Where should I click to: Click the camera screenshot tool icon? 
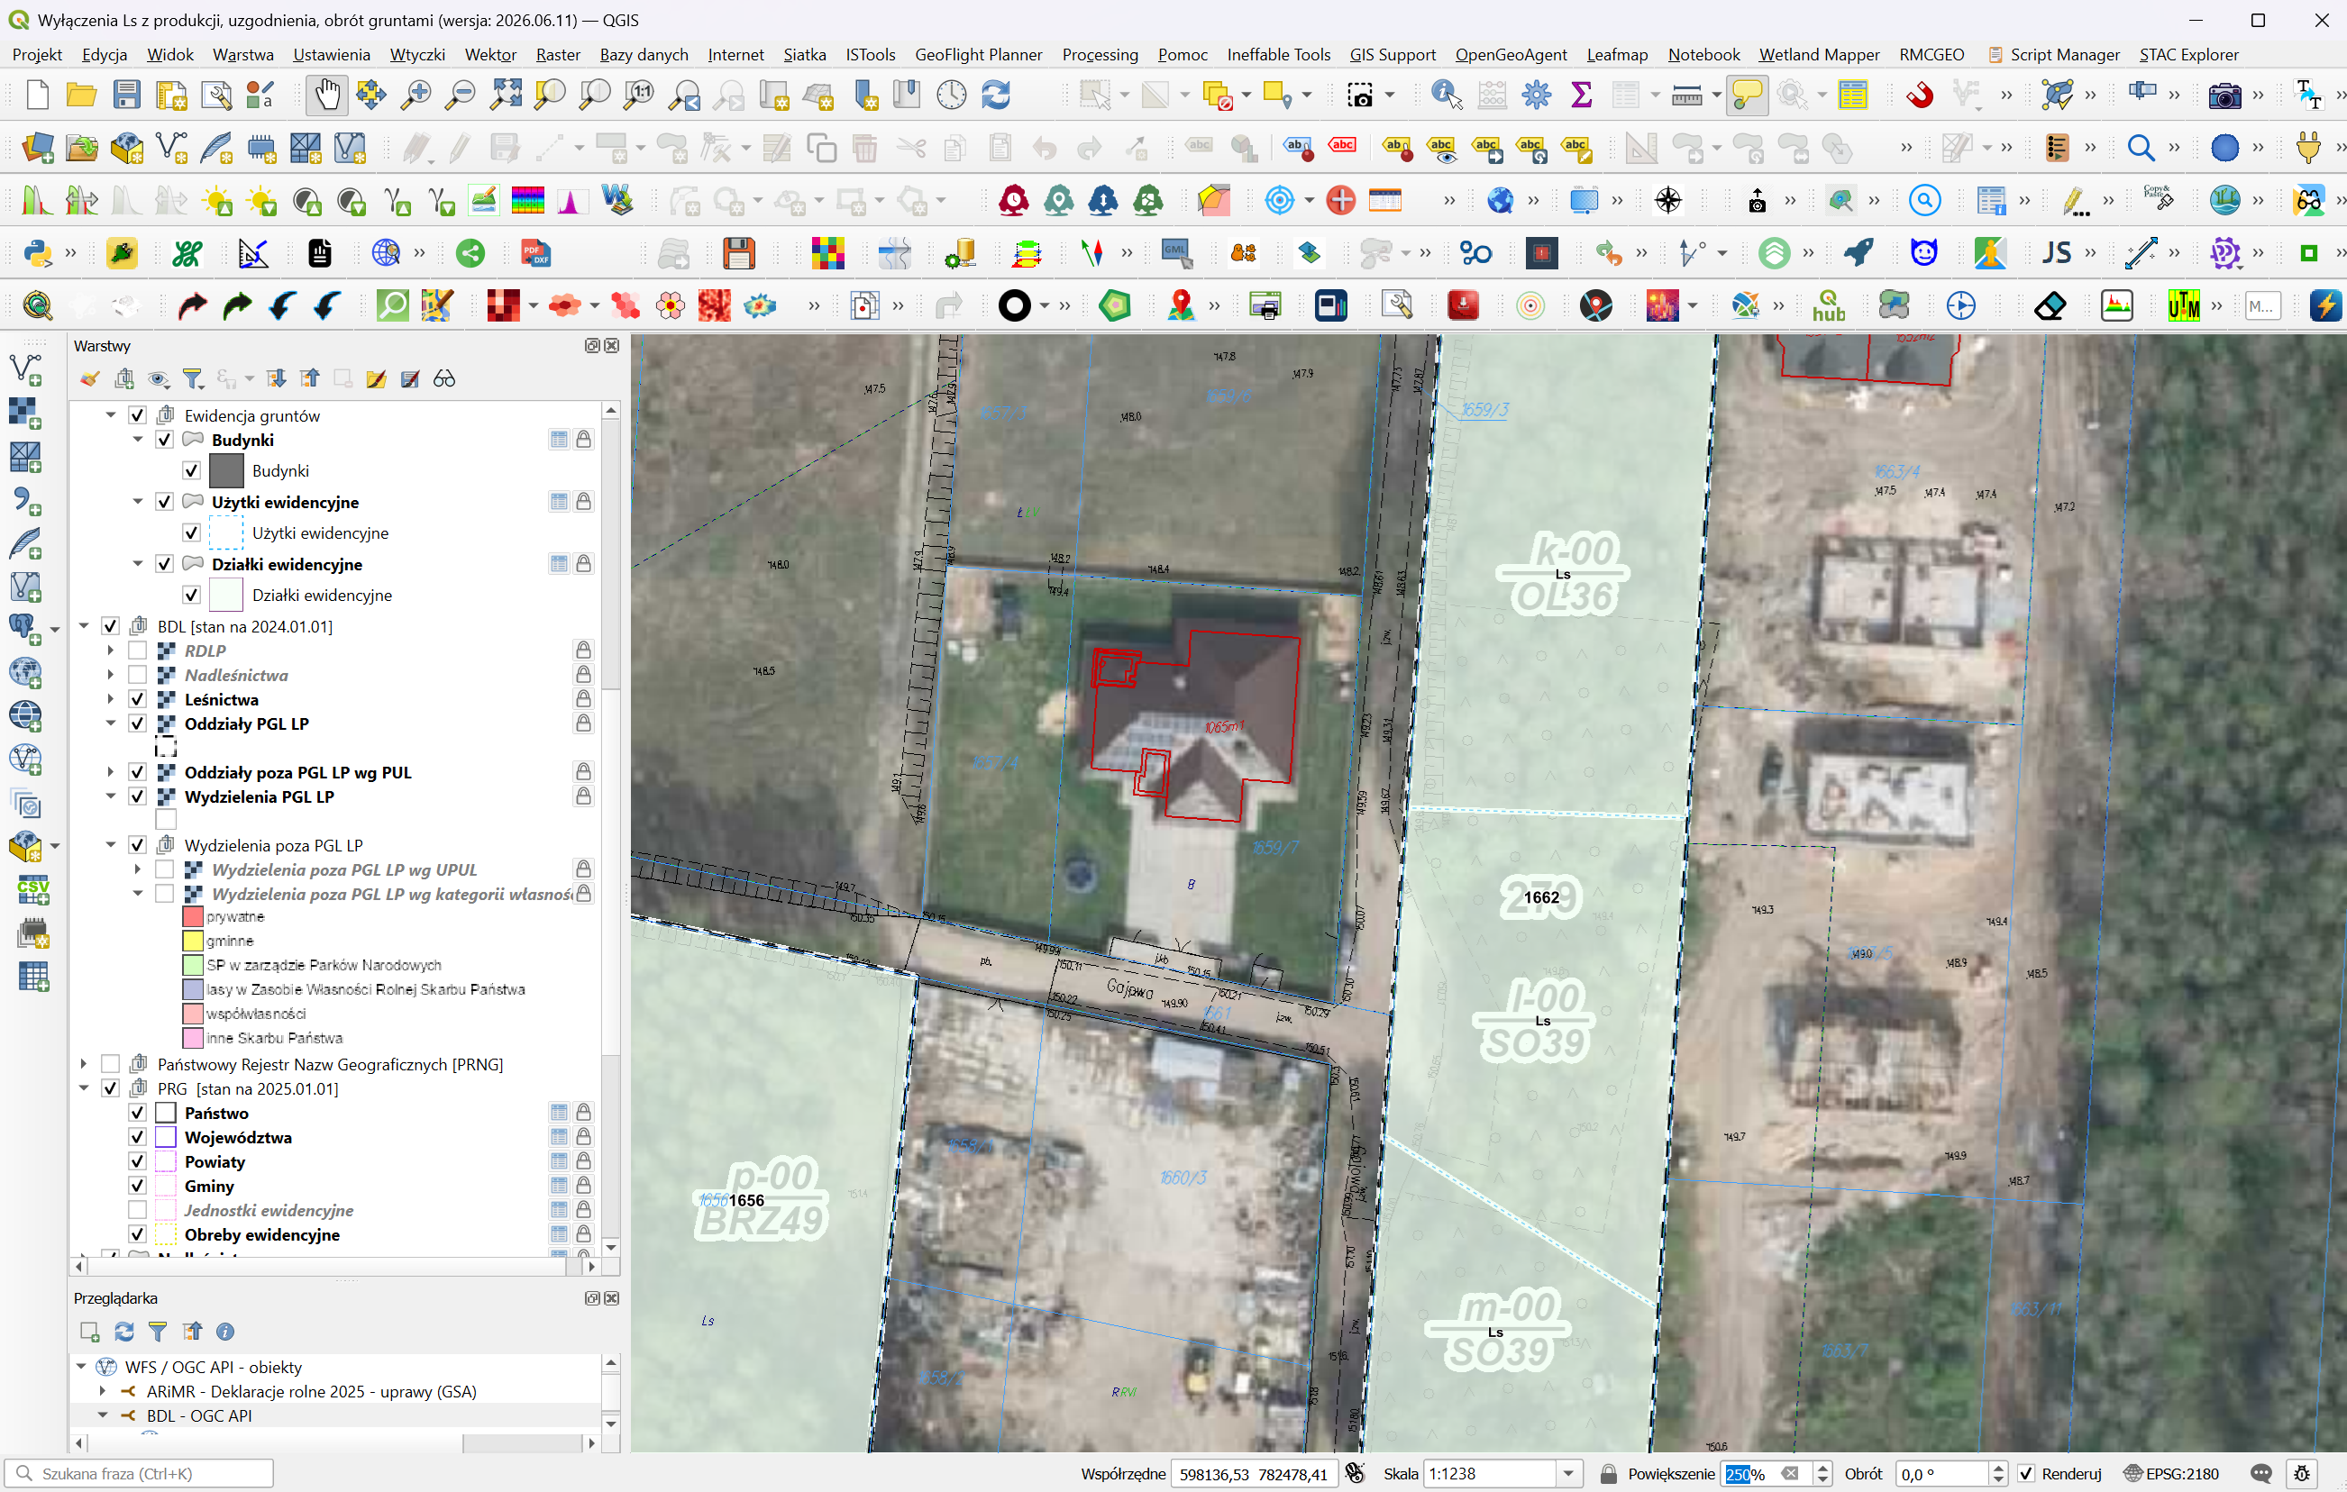[2224, 96]
